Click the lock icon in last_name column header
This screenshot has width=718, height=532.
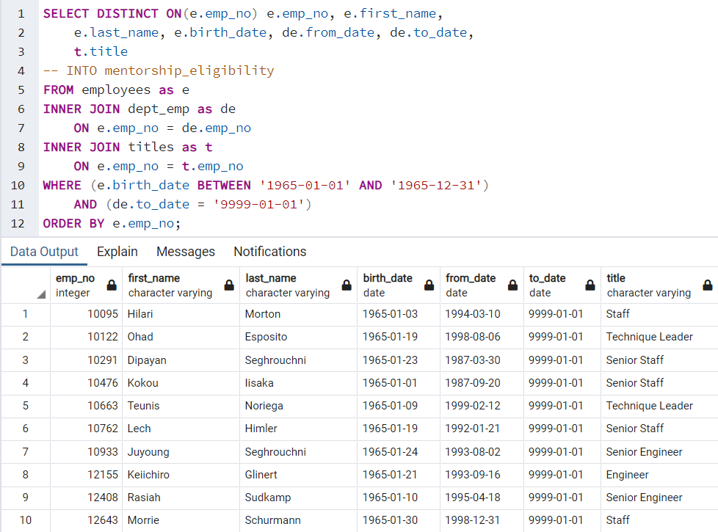tap(347, 285)
